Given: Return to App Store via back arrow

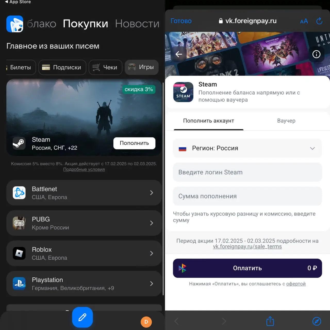Looking at the screenshot, I should [18, 2].
